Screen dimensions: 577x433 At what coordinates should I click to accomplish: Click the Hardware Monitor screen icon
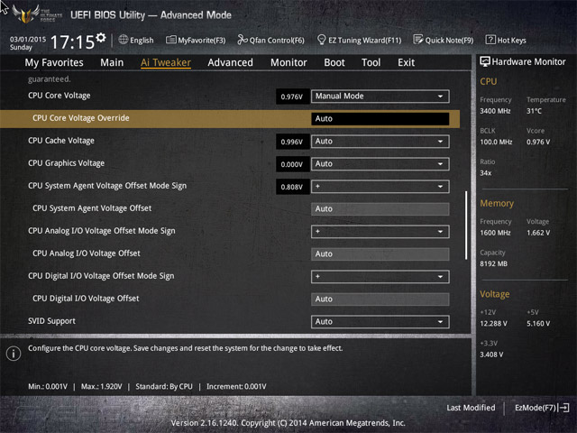485,61
